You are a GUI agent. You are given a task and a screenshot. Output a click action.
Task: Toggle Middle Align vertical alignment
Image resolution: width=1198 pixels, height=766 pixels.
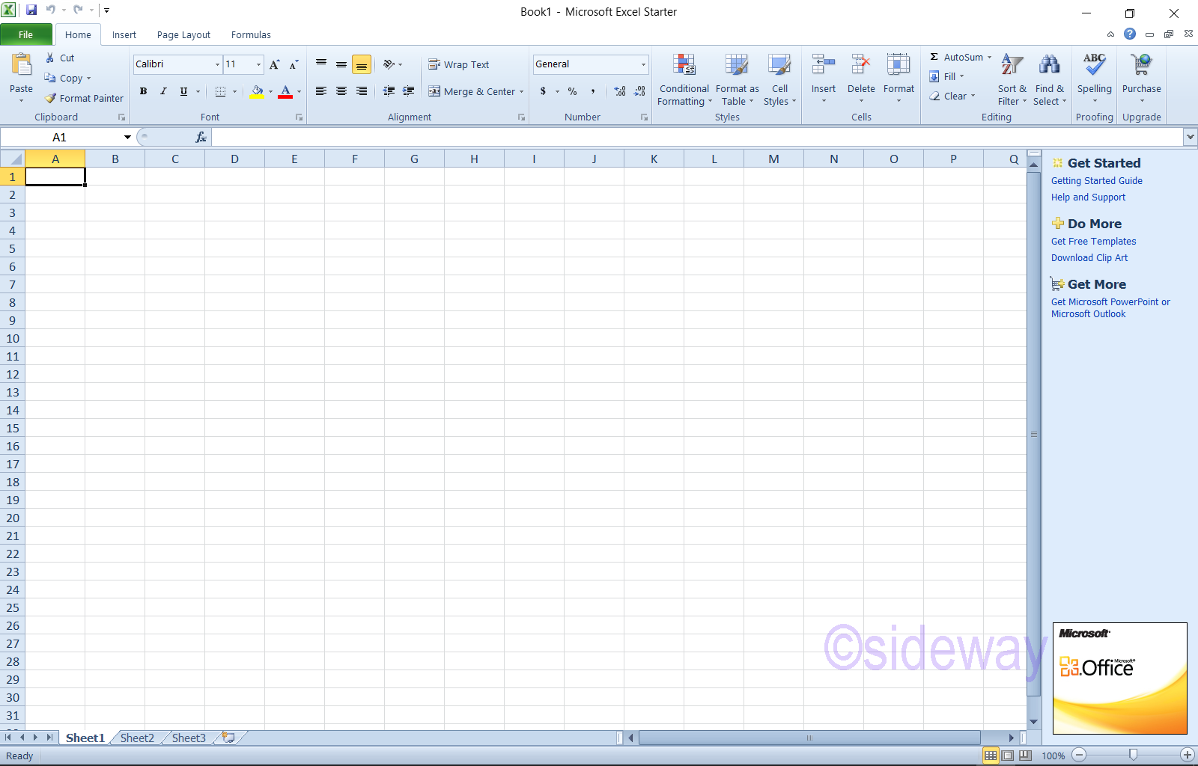click(341, 64)
